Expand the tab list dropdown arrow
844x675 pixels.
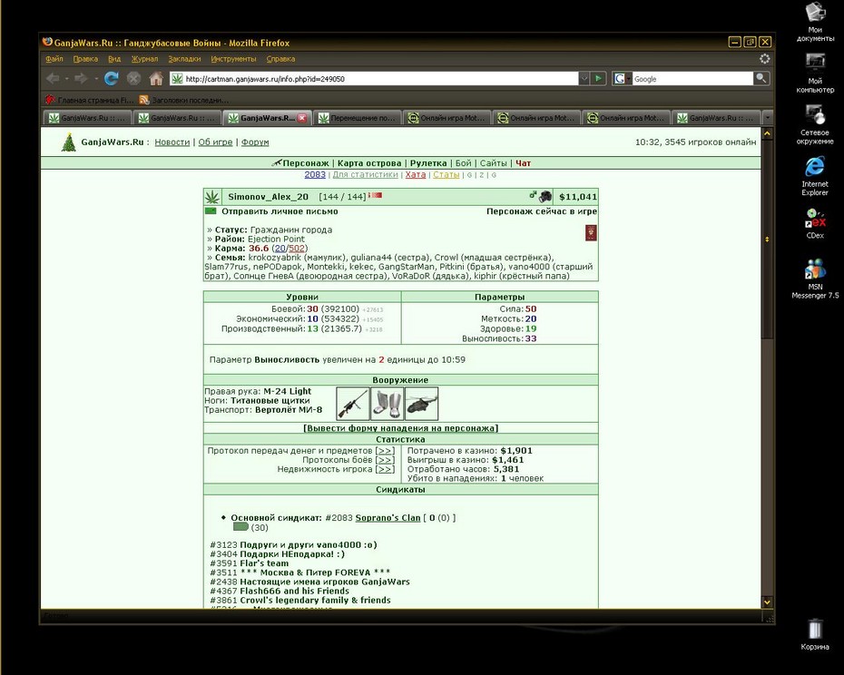[x=768, y=117]
